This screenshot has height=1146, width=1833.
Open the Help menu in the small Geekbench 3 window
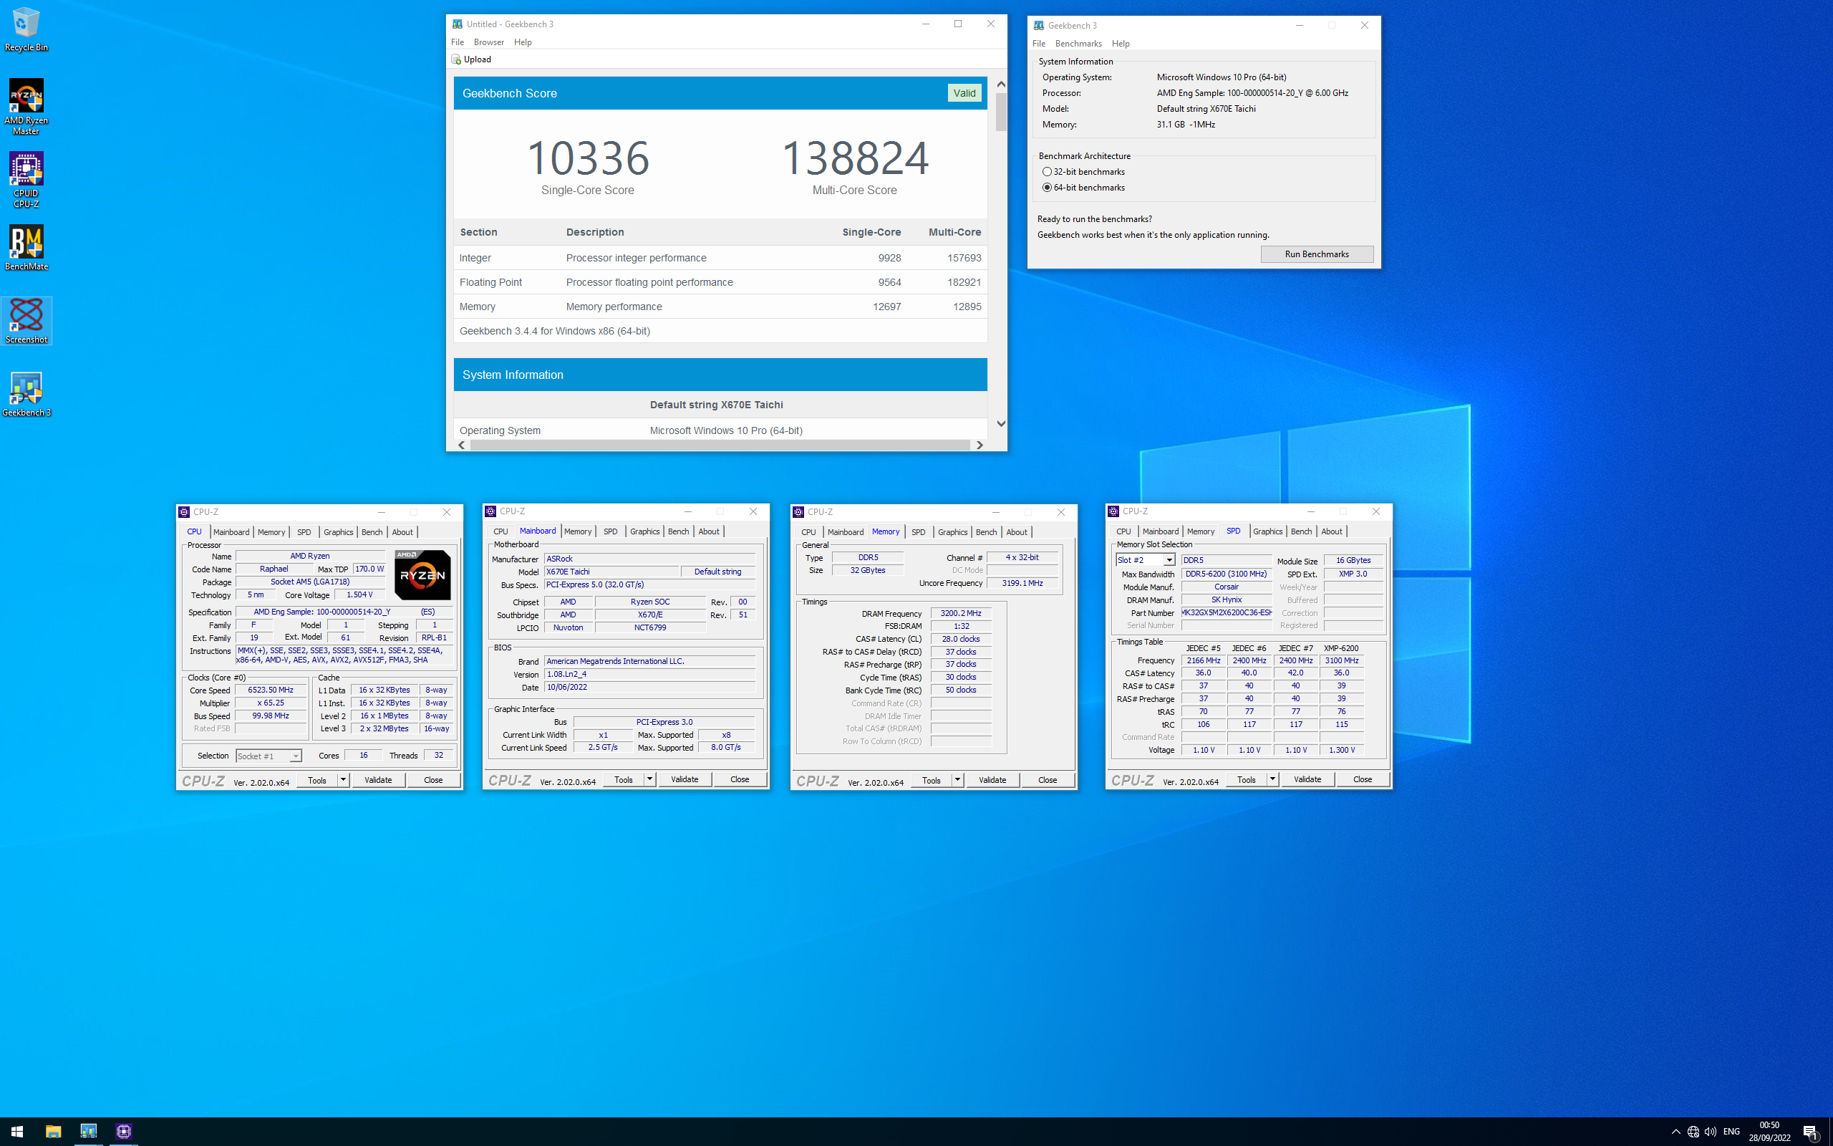(x=1121, y=44)
